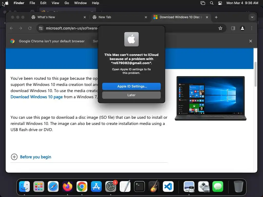Close the What's New tab
Image resolution: width=263 pixels, height=197 pixels.
tap(85, 17)
